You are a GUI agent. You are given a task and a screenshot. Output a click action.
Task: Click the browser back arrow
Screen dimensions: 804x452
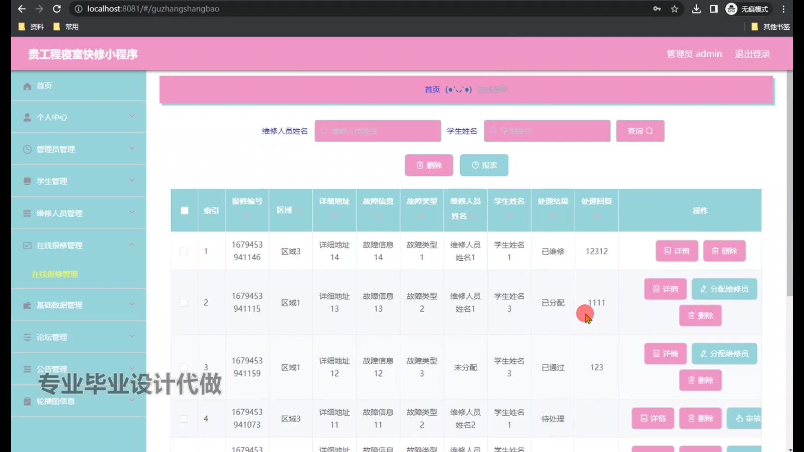(x=22, y=9)
